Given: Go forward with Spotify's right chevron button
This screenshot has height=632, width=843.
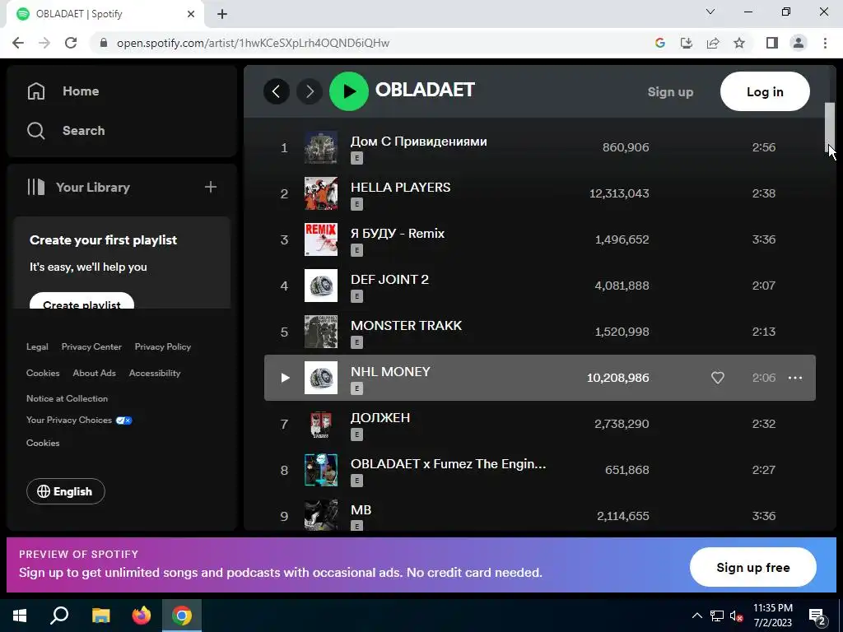Looking at the screenshot, I should [x=310, y=91].
